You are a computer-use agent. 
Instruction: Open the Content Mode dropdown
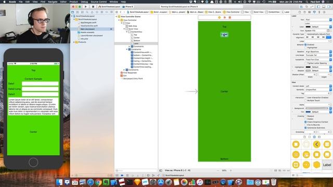318,86
